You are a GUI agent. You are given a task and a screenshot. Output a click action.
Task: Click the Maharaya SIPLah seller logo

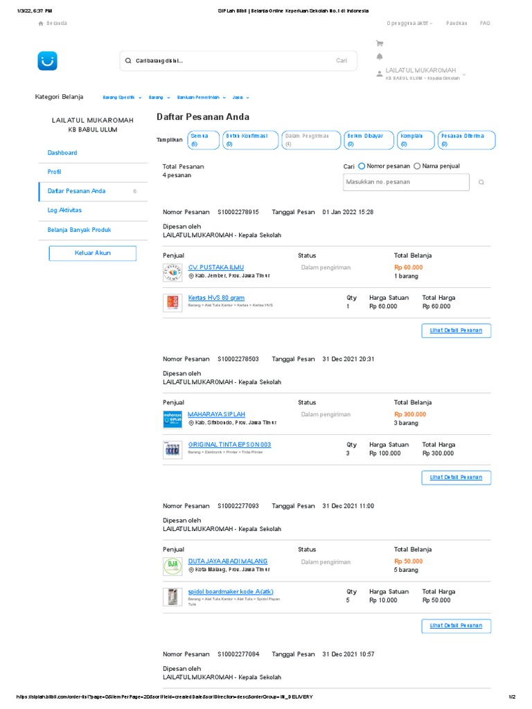tap(172, 419)
